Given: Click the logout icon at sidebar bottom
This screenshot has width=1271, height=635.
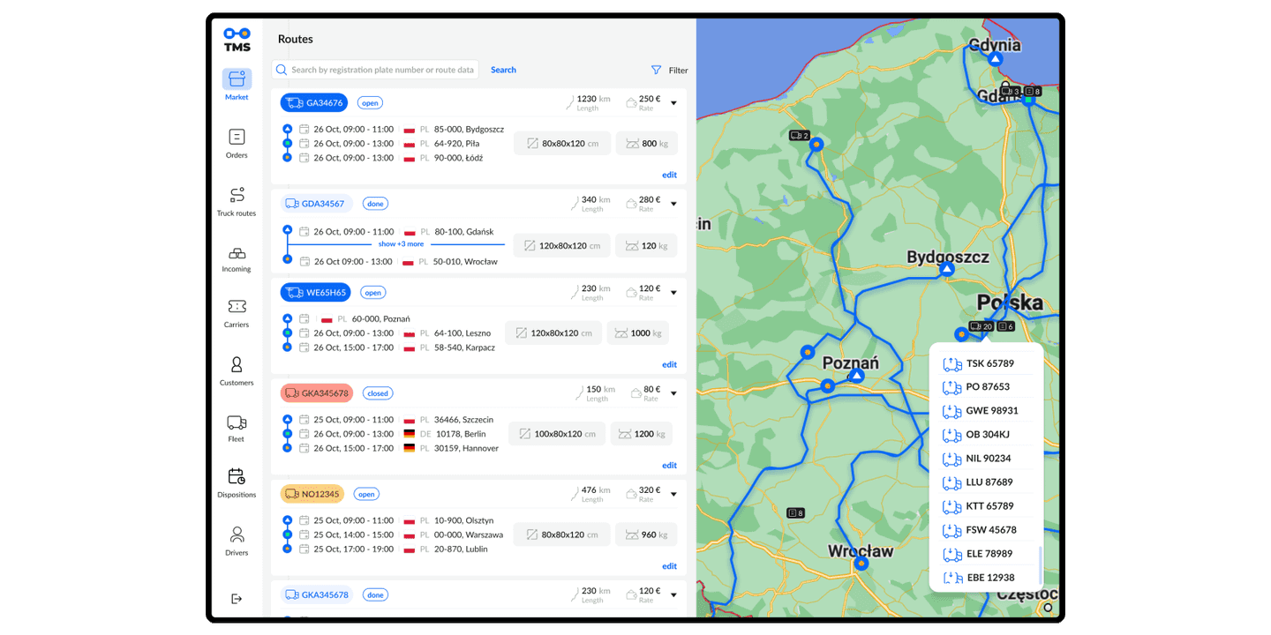Looking at the screenshot, I should tap(237, 599).
